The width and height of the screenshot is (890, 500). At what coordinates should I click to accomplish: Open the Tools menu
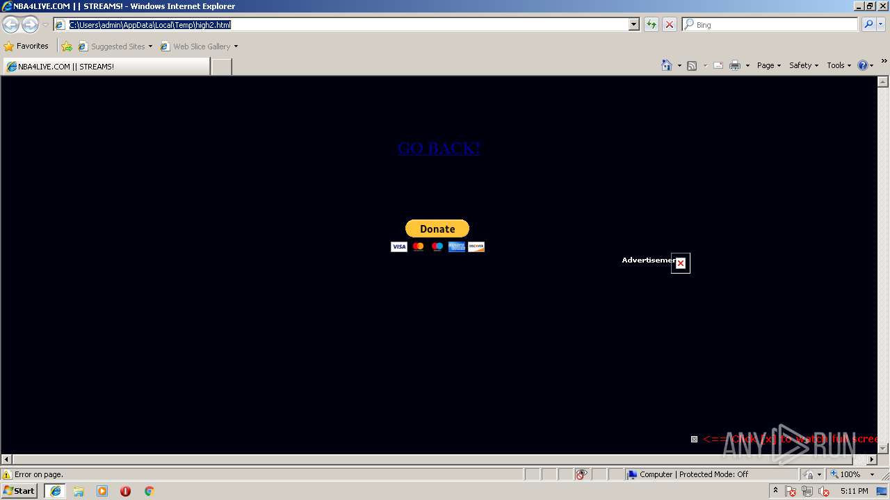(839, 65)
